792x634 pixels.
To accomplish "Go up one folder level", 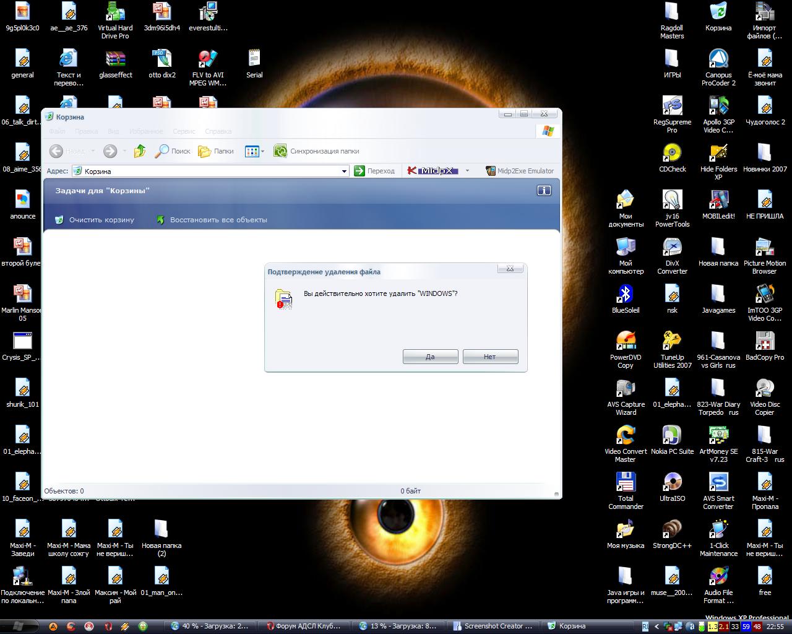I will (x=140, y=151).
